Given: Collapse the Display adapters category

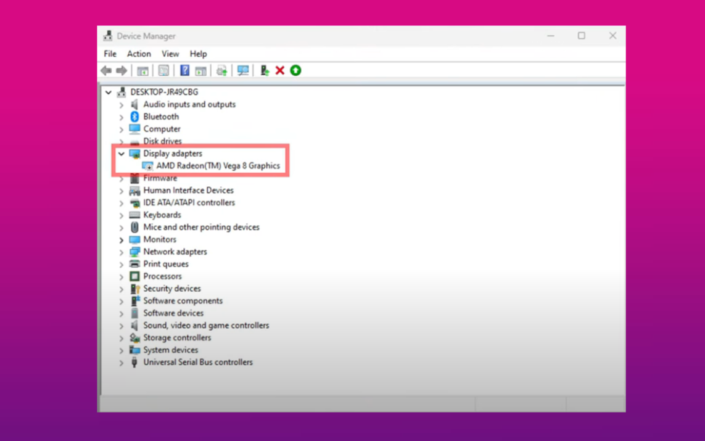Looking at the screenshot, I should (x=122, y=154).
